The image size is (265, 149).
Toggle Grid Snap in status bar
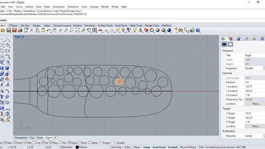tap(116, 147)
